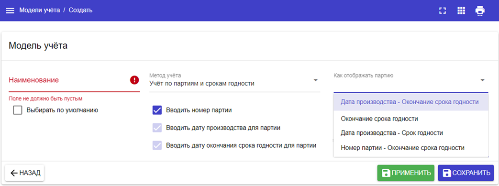Open the apps grid icon
Image resolution: width=499 pixels, height=186 pixels.
(461, 11)
